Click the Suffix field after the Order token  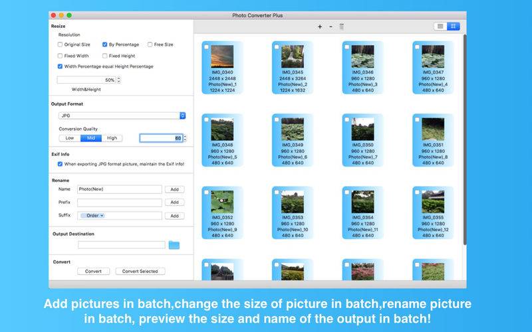133,215
